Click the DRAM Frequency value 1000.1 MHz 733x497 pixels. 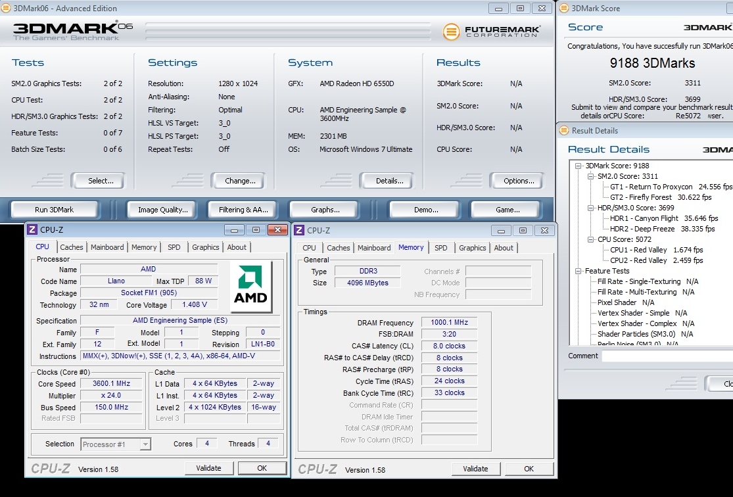[449, 323]
